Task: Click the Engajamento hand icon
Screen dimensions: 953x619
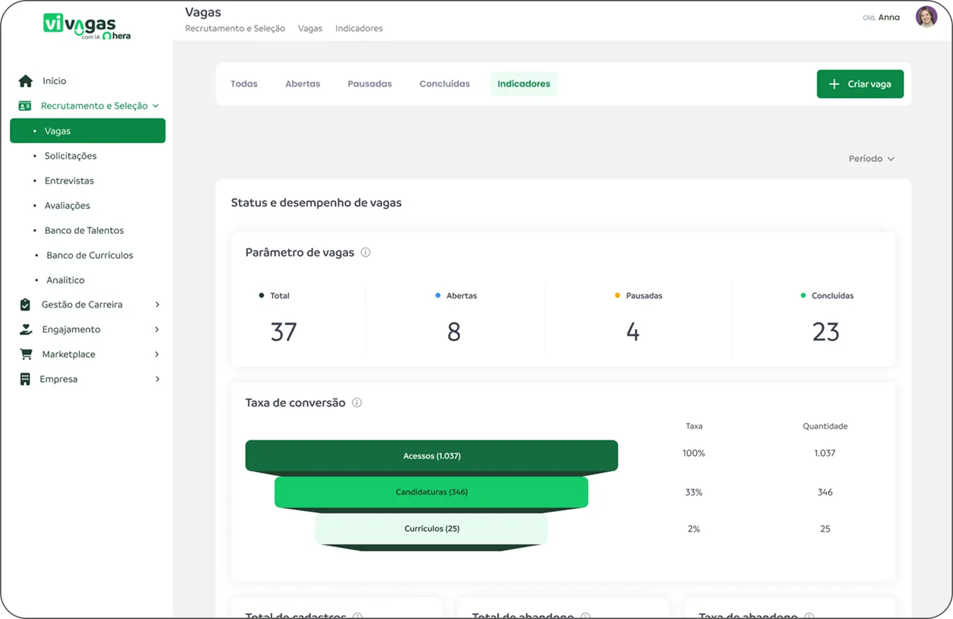Action: [x=26, y=330]
